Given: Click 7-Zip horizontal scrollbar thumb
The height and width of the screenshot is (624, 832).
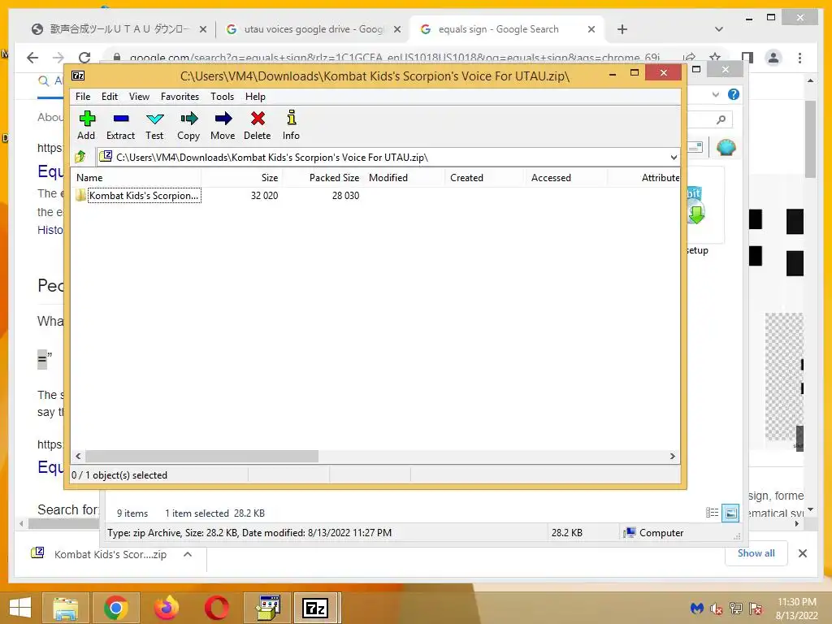Looking at the screenshot, I should tap(201, 457).
